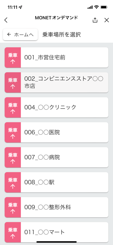Tap pink 乗車 icon for 008_○○駅

point(13,182)
